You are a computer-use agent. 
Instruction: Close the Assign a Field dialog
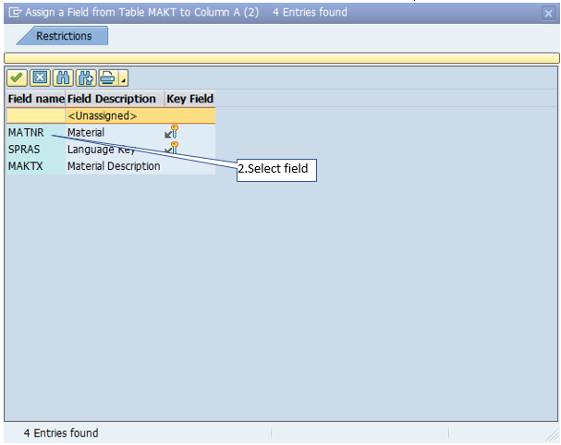click(x=548, y=13)
